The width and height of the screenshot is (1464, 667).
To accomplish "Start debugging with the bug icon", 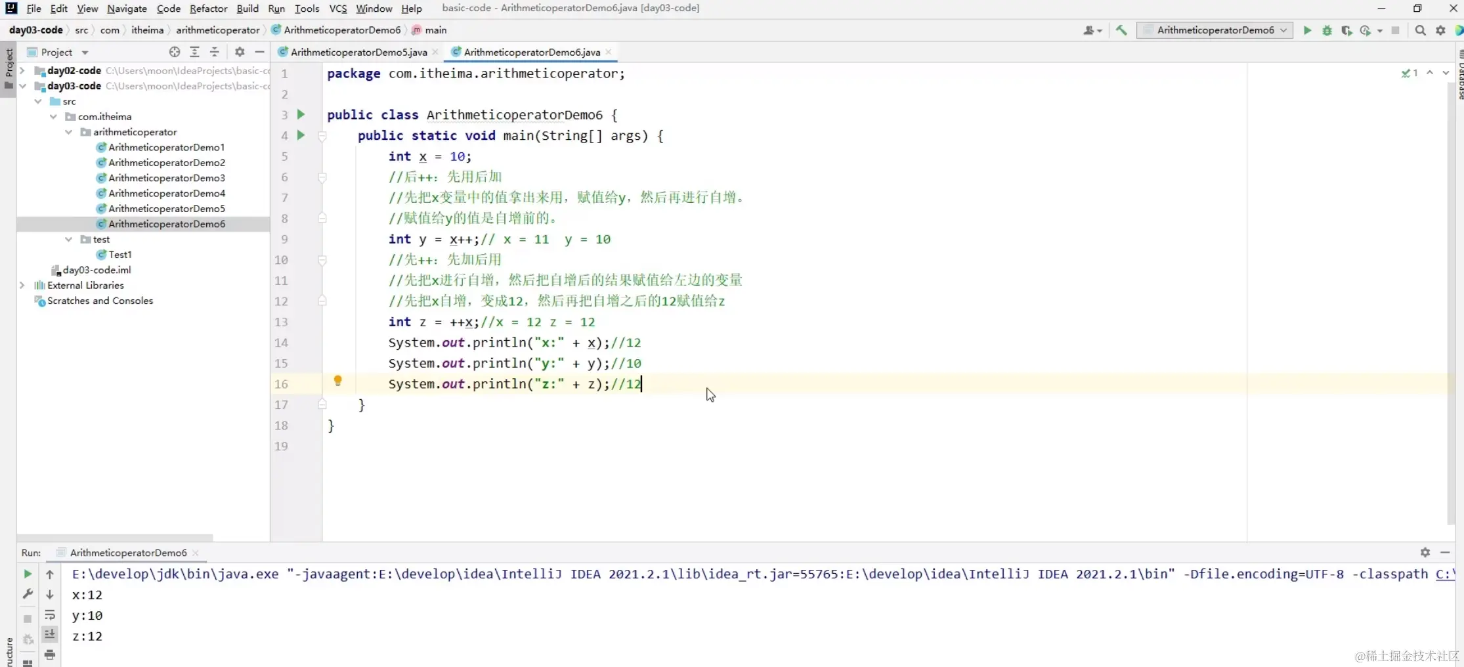I will pyautogui.click(x=1327, y=30).
